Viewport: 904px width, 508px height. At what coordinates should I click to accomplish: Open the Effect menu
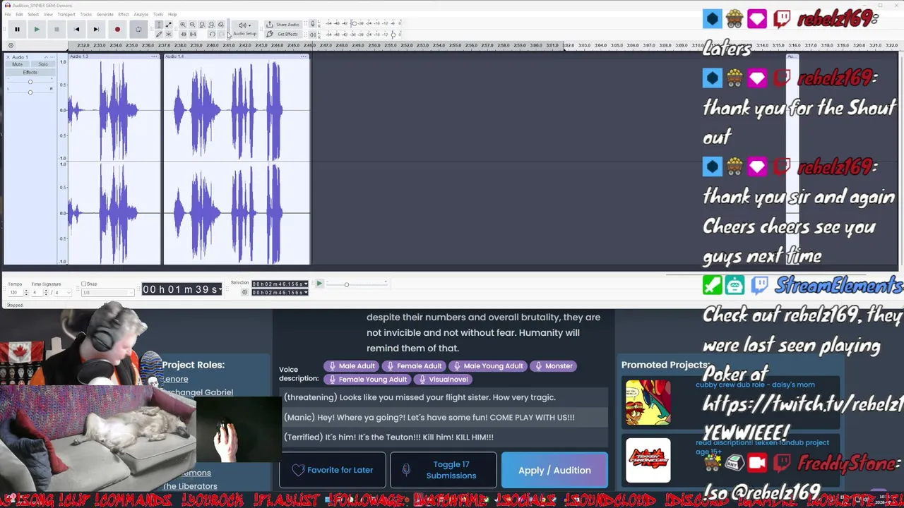[124, 14]
